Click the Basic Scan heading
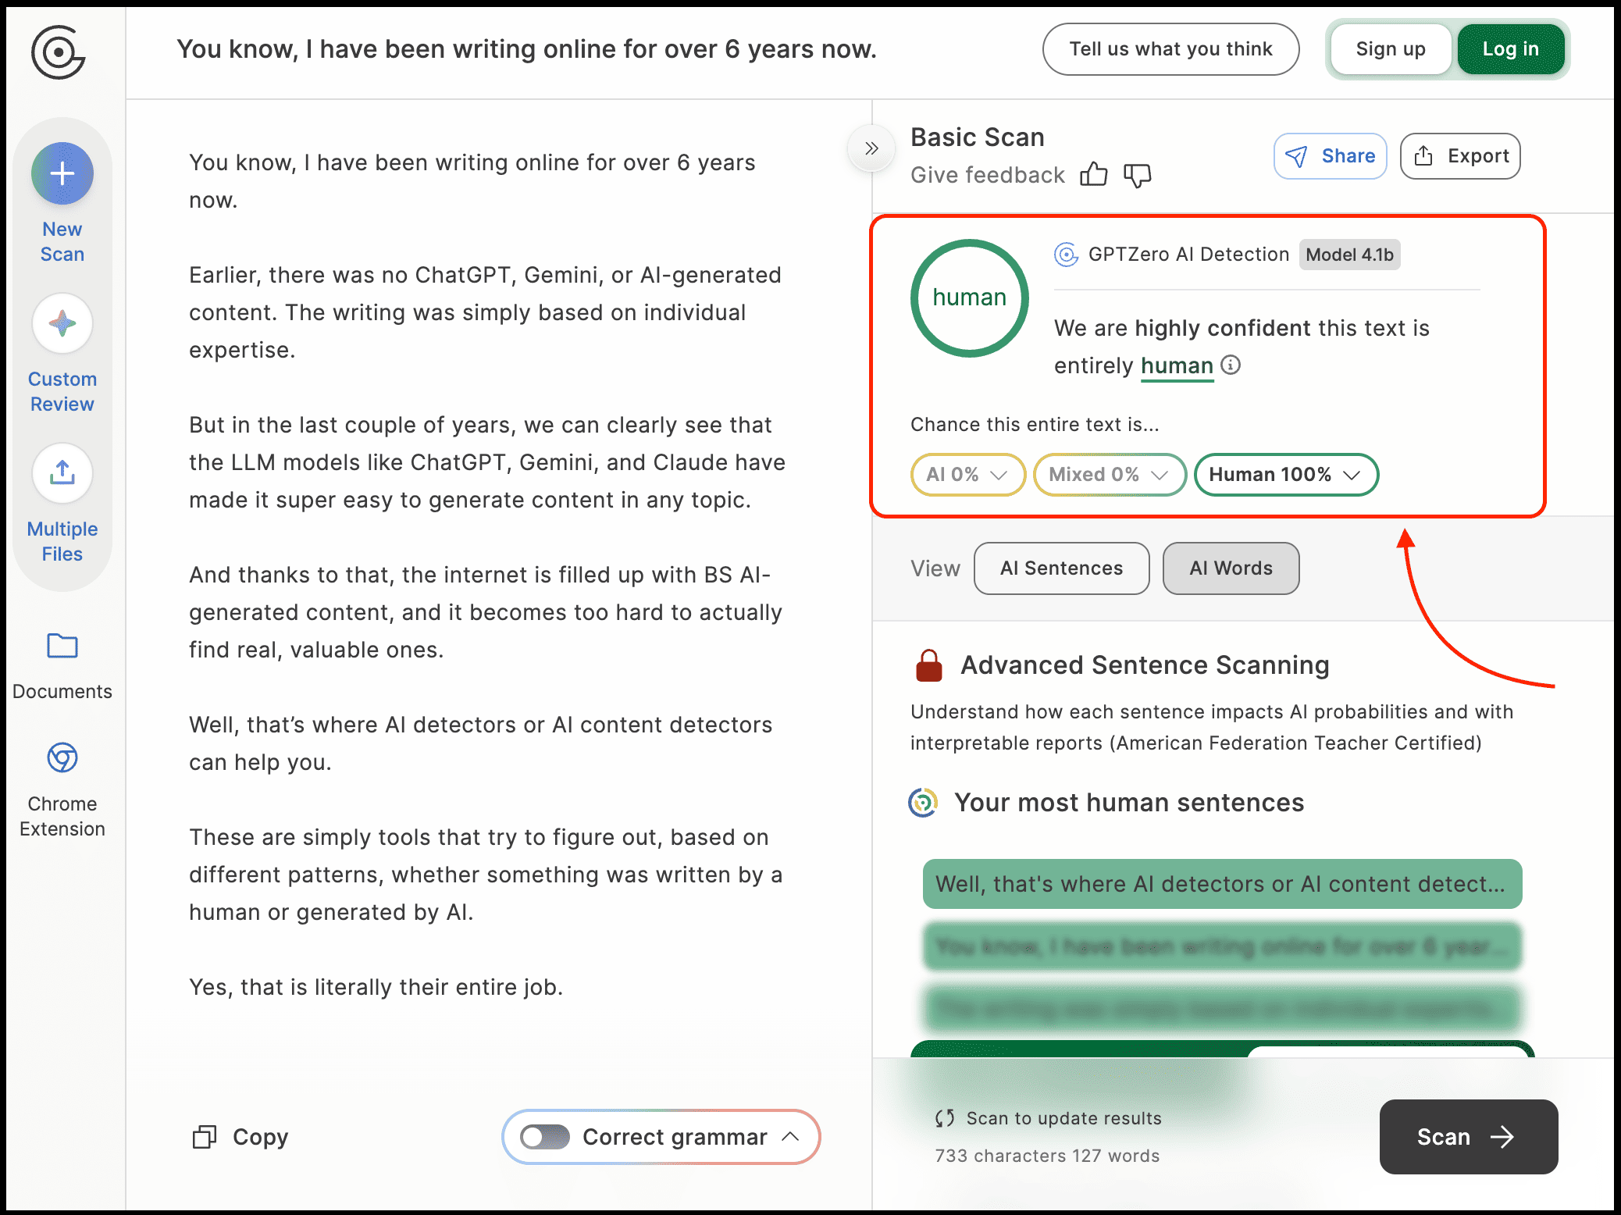 point(977,137)
